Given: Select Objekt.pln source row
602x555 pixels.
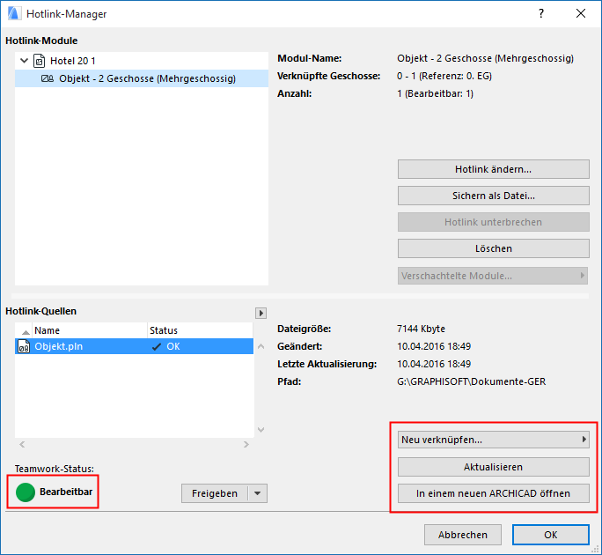Looking at the screenshot, I should [134, 346].
